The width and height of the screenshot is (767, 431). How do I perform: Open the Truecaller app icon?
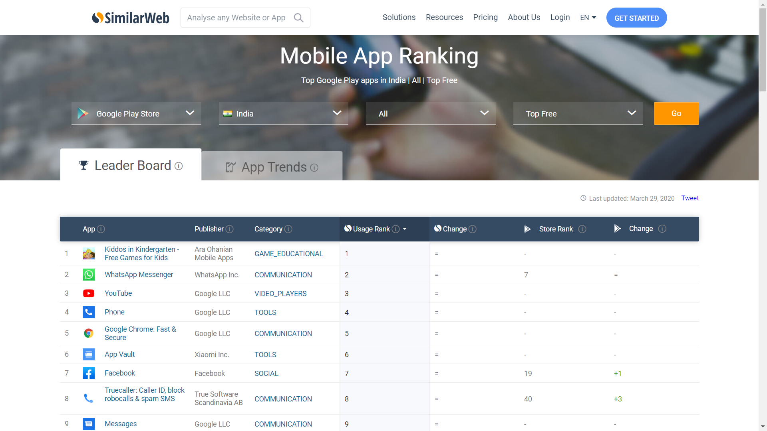point(88,398)
